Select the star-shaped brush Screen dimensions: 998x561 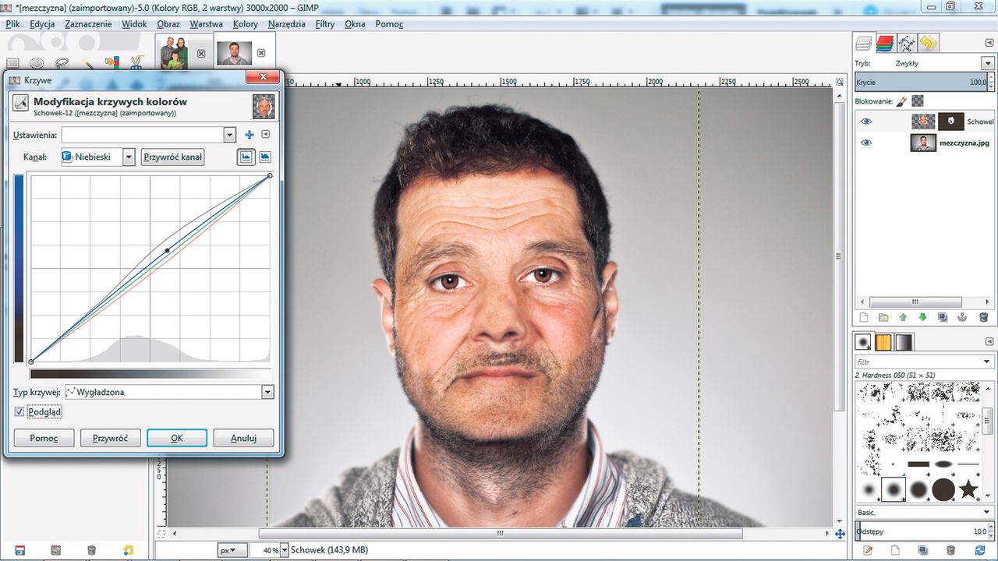coord(969,489)
